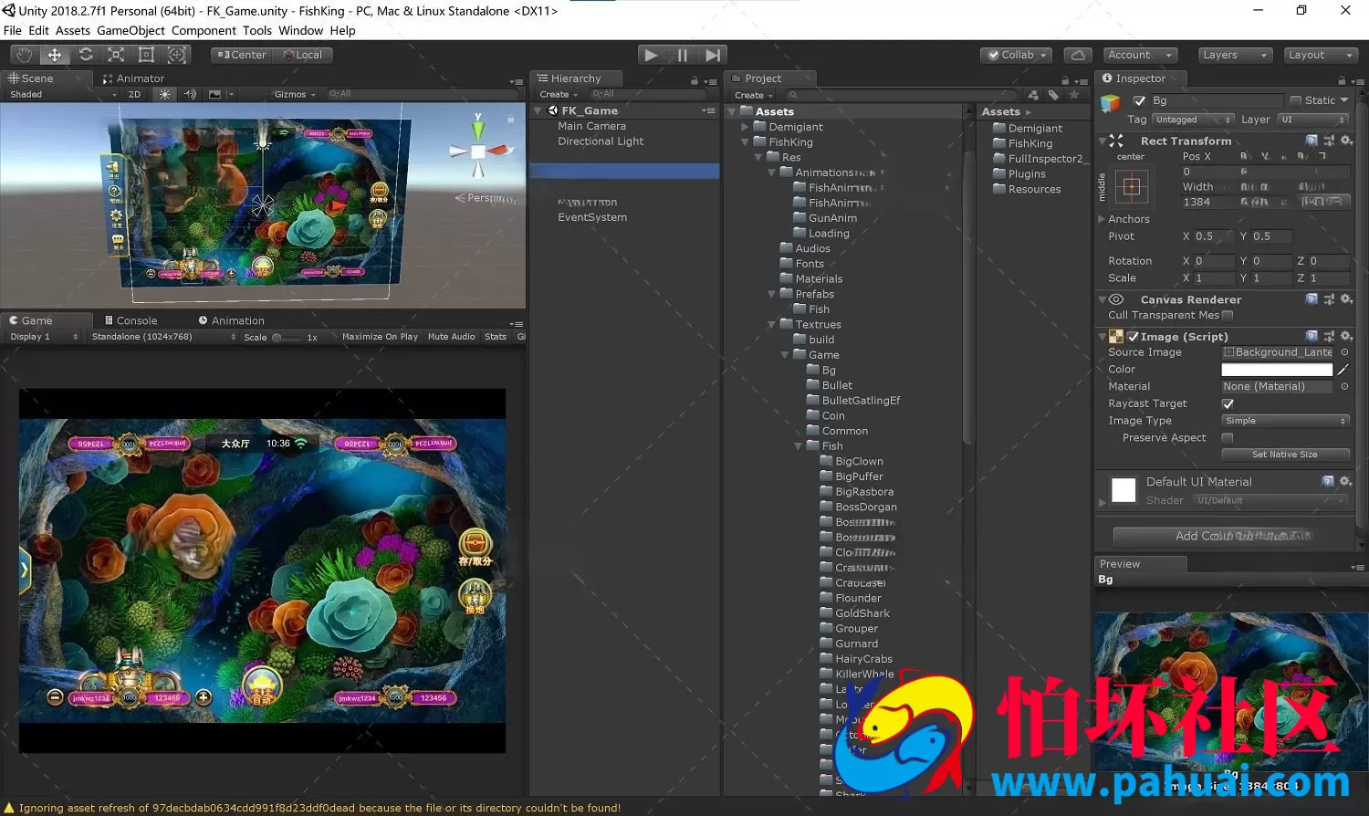The width and height of the screenshot is (1369, 816).
Task: Open the Account dropdown
Action: coord(1141,55)
